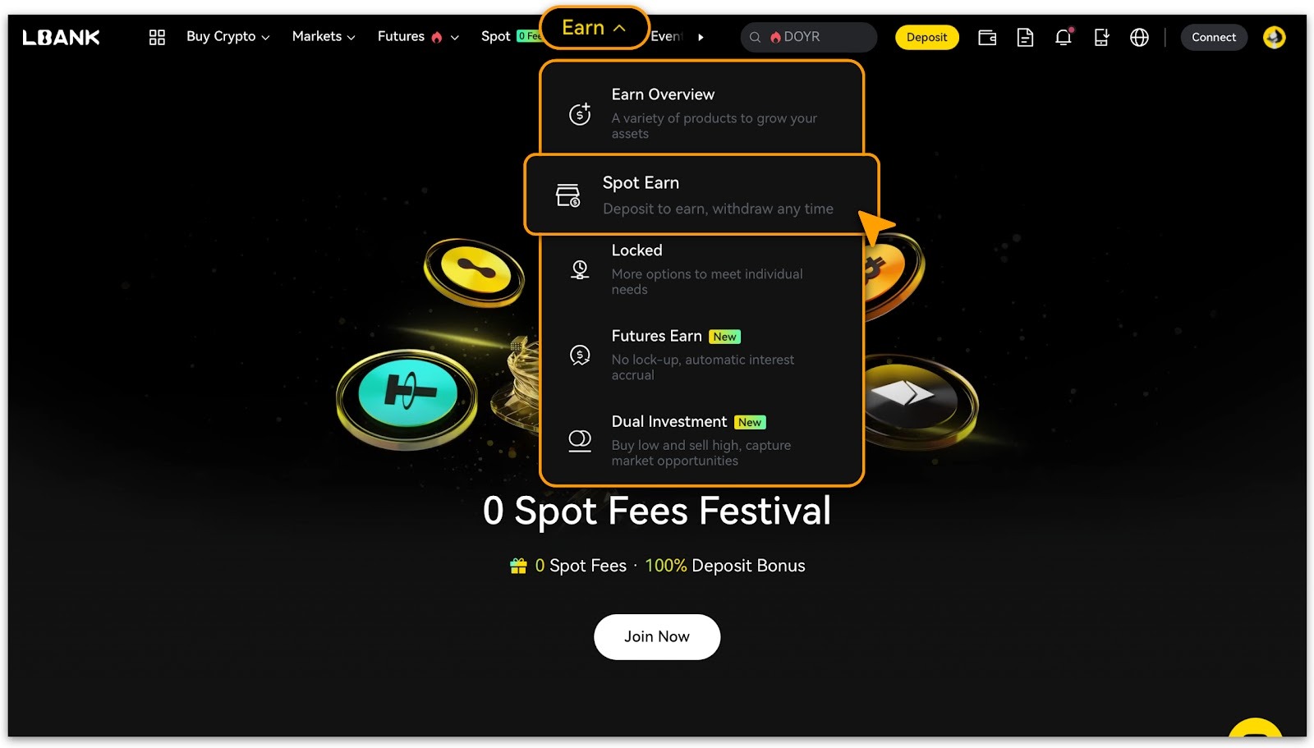Select Earn Overview menu item
Viewport: 1314px width, 748px height.
coord(701,112)
